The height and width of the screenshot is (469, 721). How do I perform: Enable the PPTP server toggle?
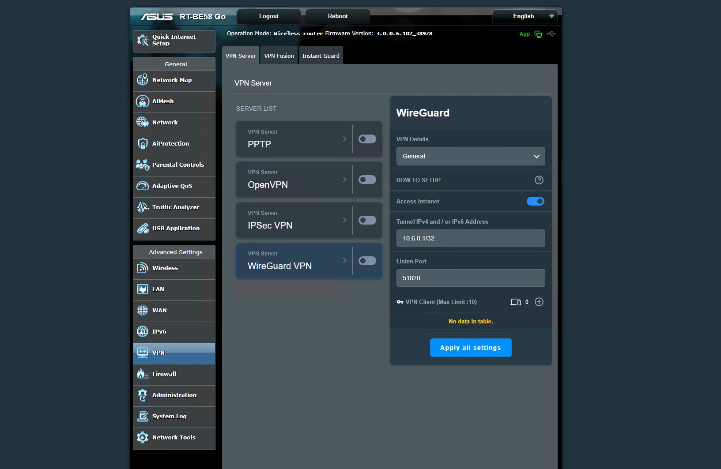coord(367,139)
